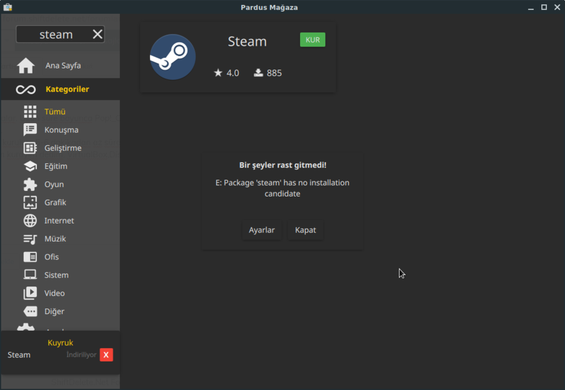Click the Müzik playlist icon

tap(30, 239)
